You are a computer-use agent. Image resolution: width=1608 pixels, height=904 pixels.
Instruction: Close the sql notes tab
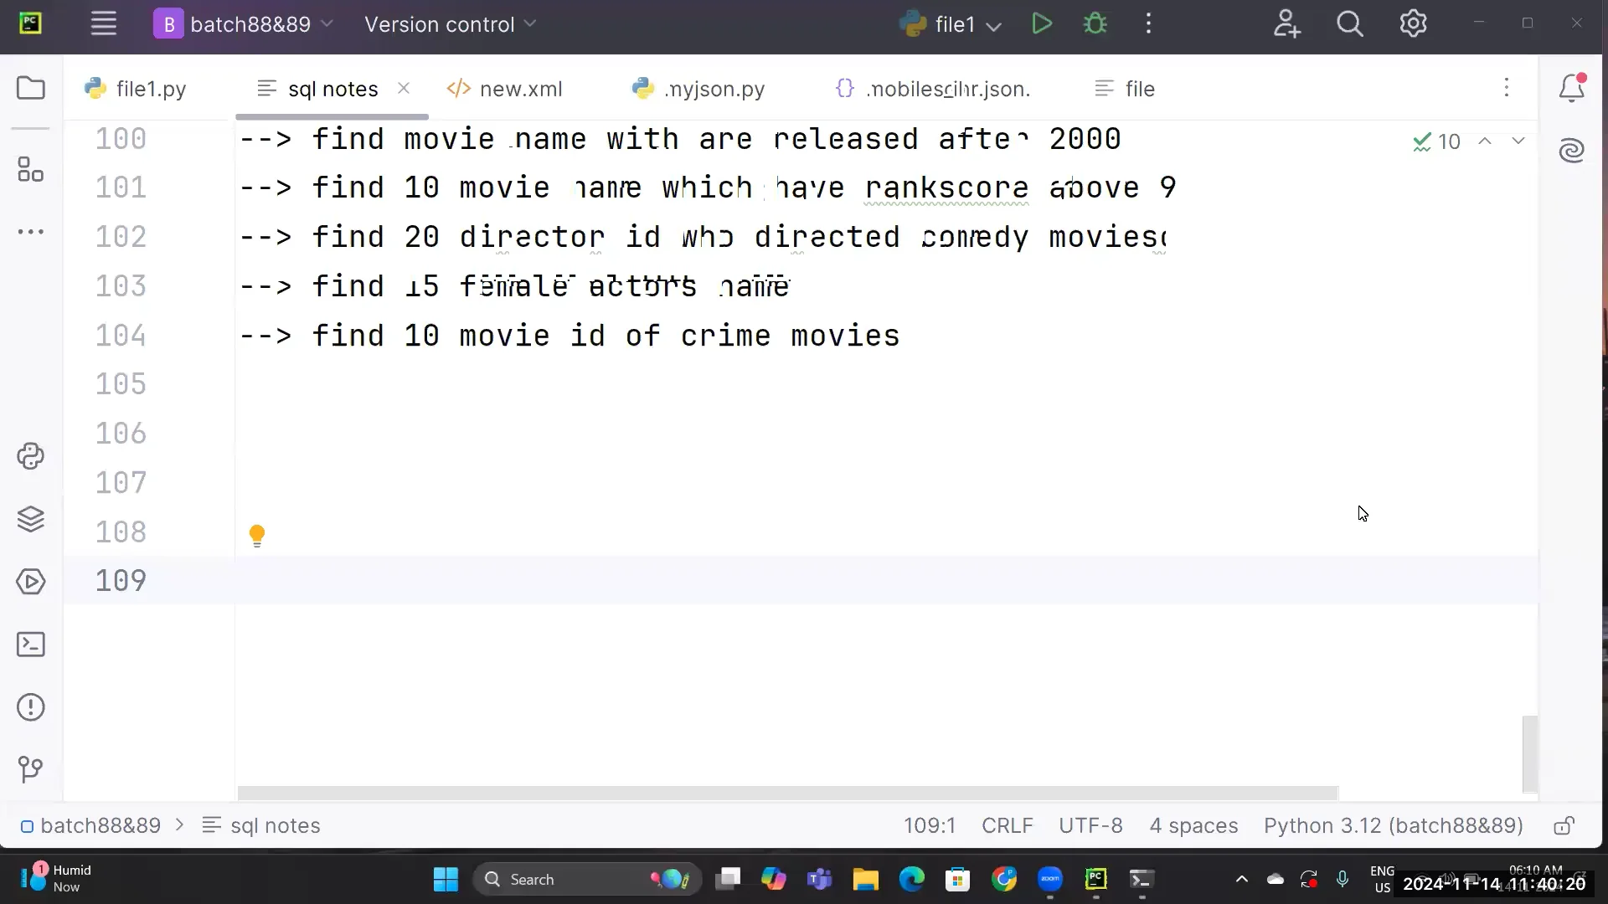pyautogui.click(x=405, y=88)
